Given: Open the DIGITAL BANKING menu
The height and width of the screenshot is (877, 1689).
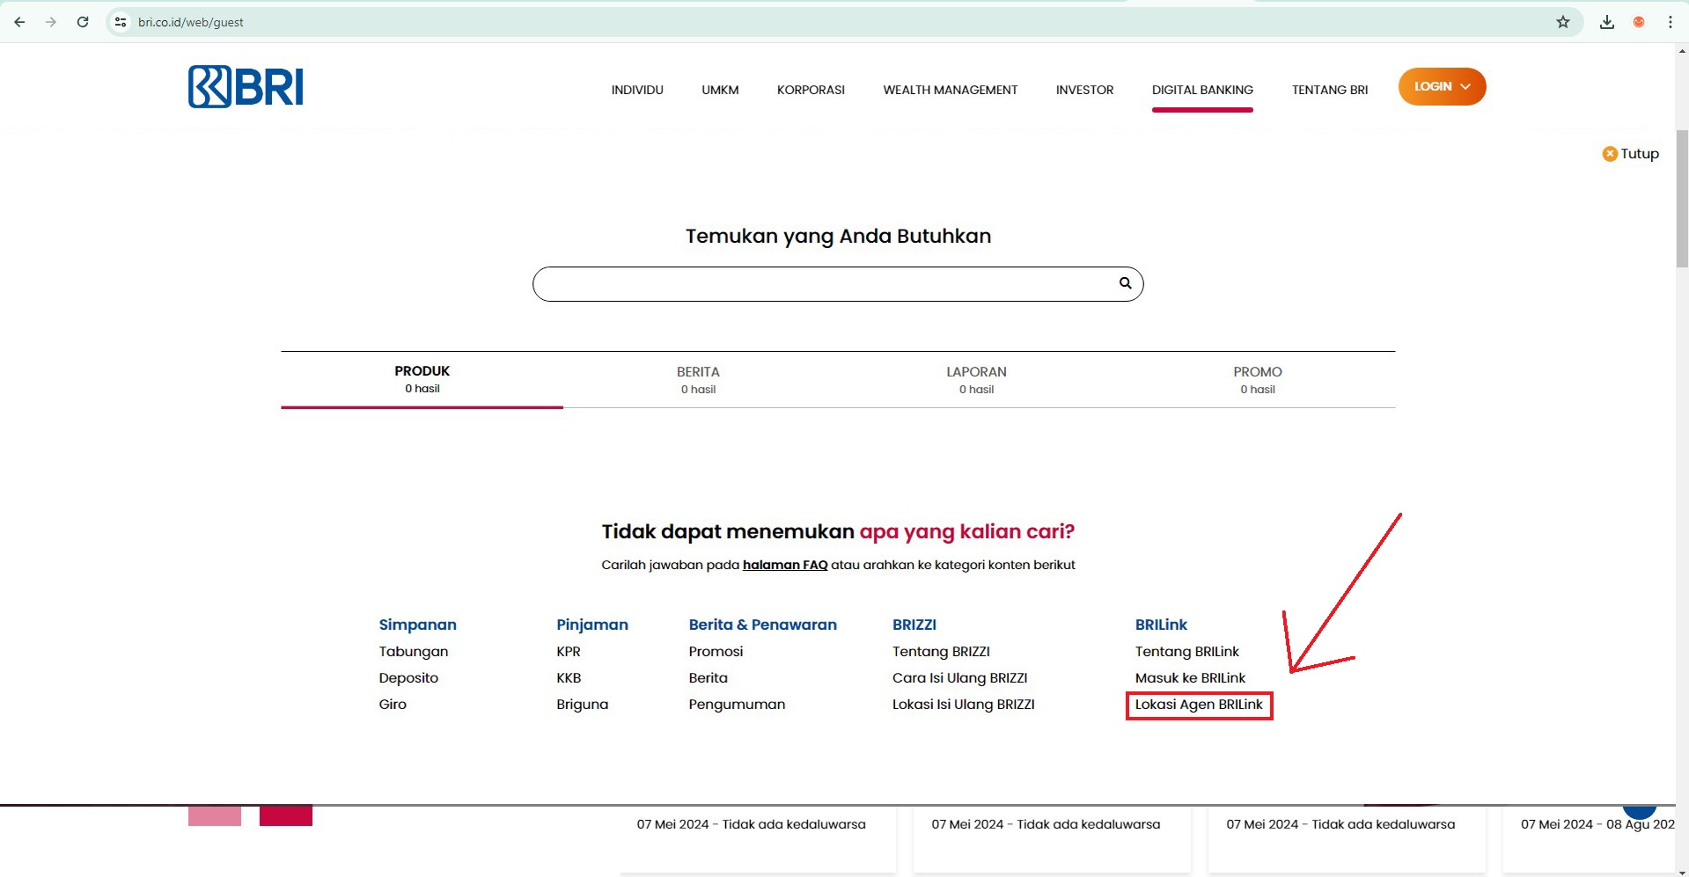Looking at the screenshot, I should point(1202,90).
